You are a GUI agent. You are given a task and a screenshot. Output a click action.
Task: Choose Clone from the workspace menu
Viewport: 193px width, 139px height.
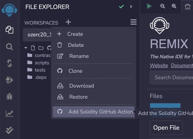pos(94,71)
